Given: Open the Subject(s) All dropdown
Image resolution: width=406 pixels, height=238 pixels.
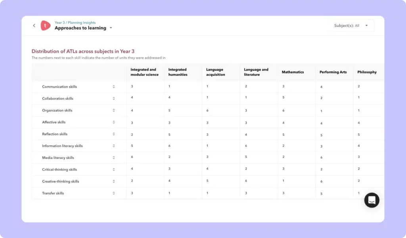Looking at the screenshot, I should (351, 26).
